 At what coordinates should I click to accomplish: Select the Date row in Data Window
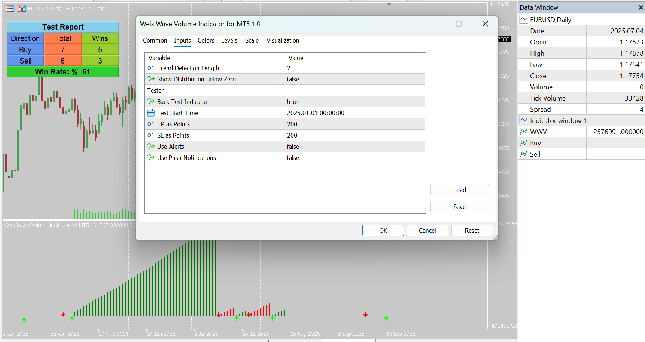[x=581, y=31]
